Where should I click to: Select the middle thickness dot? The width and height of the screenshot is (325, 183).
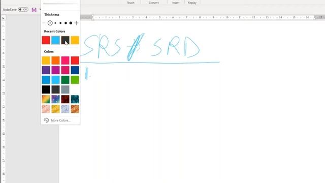coord(60,23)
